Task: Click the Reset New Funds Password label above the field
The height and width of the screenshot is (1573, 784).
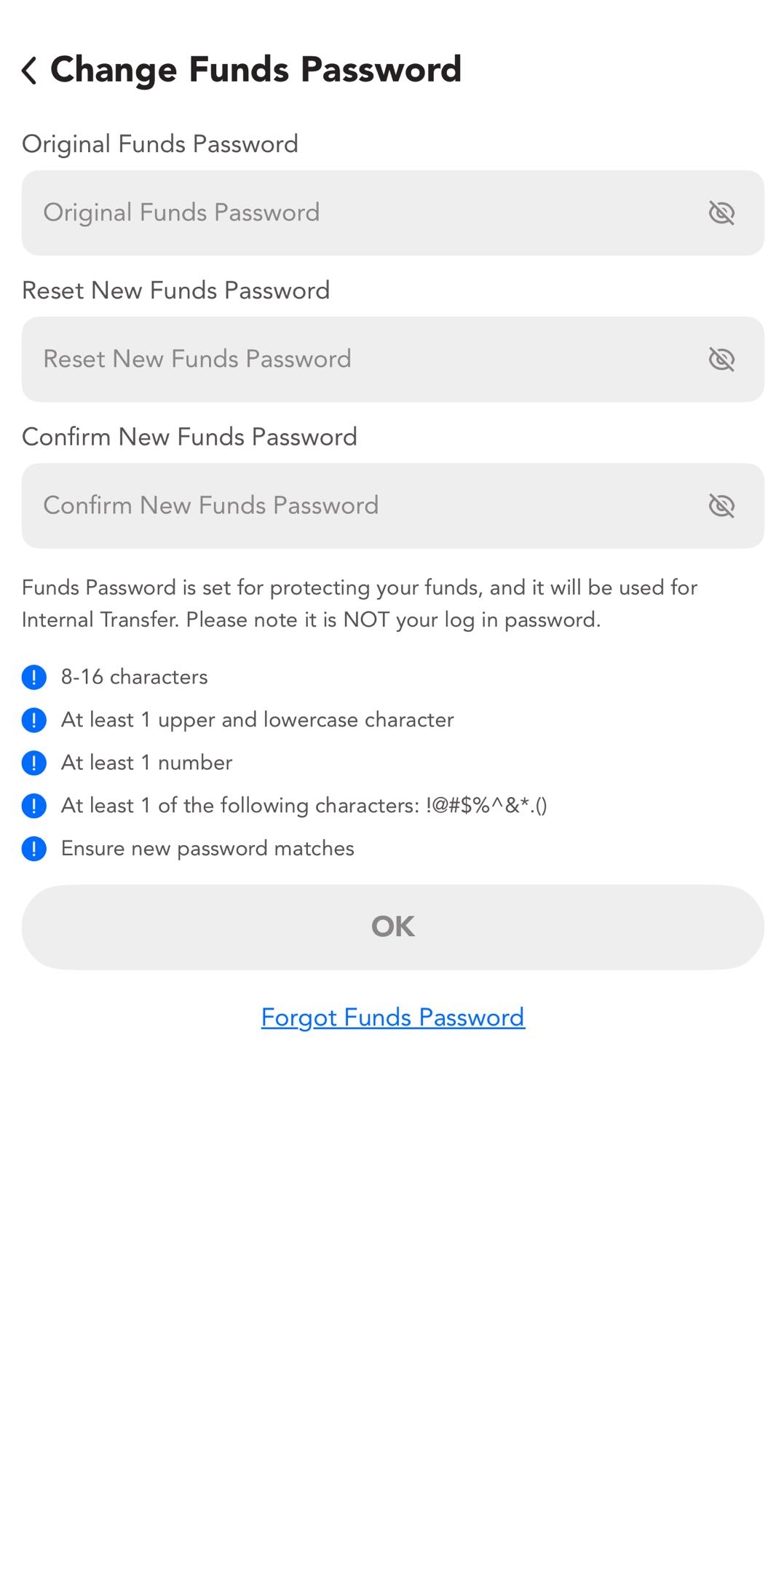Action: pos(176,290)
